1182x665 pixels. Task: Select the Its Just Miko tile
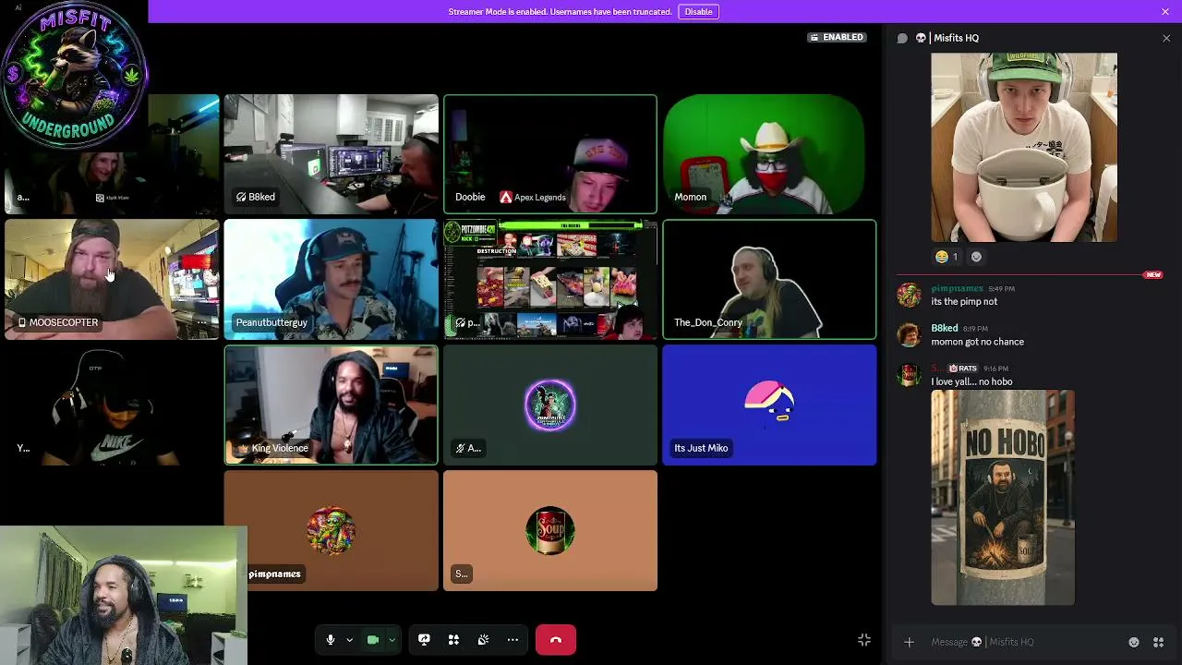(769, 405)
